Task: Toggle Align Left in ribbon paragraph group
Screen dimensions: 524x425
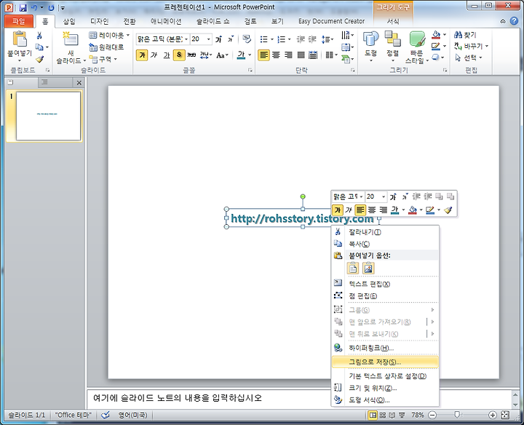Action: tap(264, 55)
